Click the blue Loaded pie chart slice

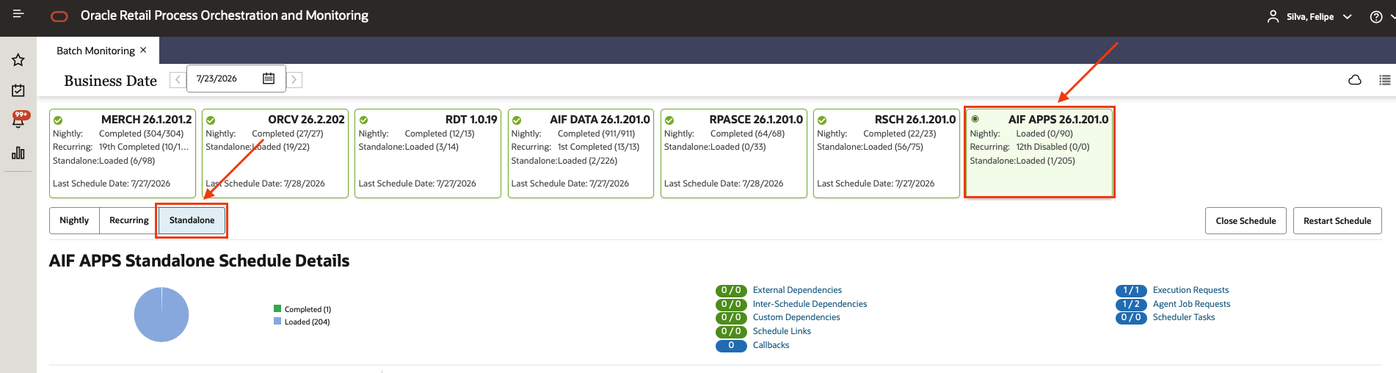161,315
